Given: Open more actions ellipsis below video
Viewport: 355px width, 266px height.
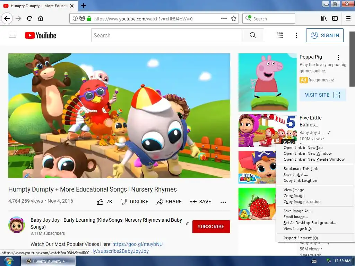Looking at the screenshot, I should click(223, 202).
